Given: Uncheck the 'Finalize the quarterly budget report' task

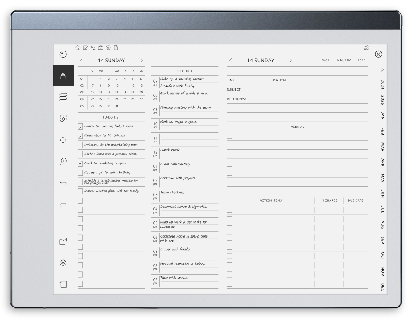Looking at the screenshot, I should coord(80,126).
